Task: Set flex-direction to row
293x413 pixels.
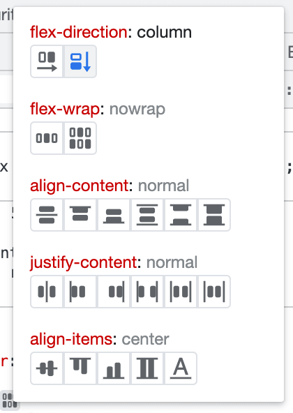Action: click(x=47, y=61)
